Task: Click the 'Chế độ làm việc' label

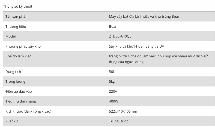Action: point(18,56)
